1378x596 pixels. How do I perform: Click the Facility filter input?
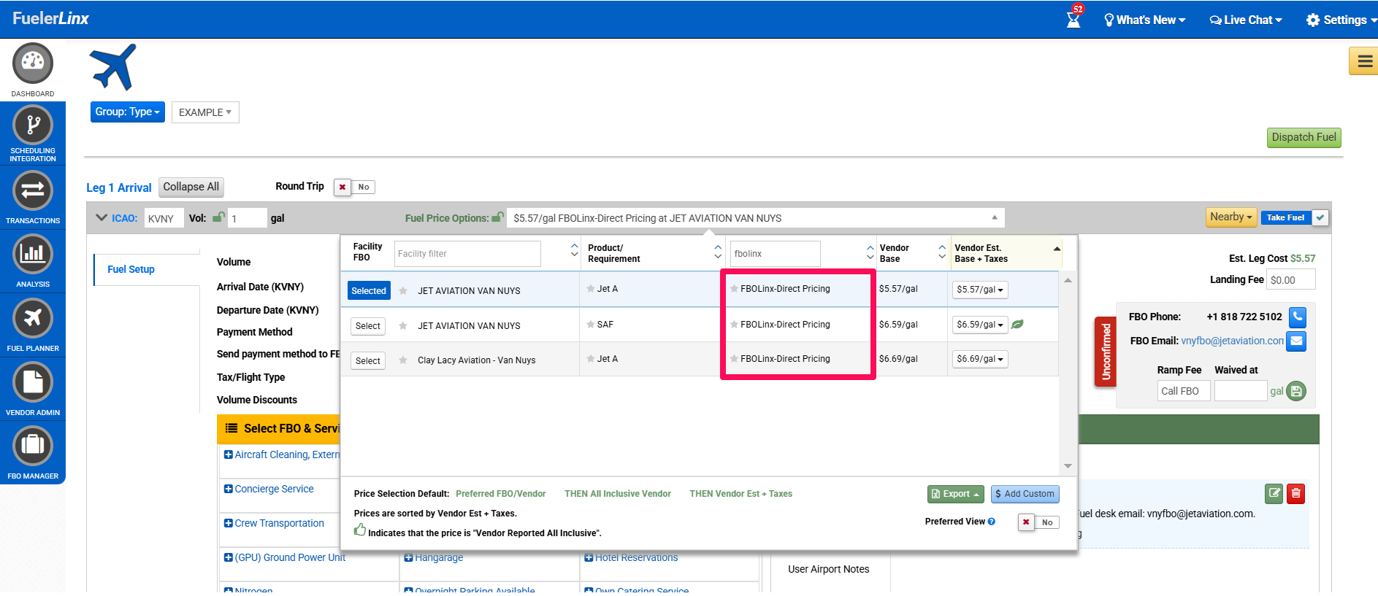click(x=467, y=254)
